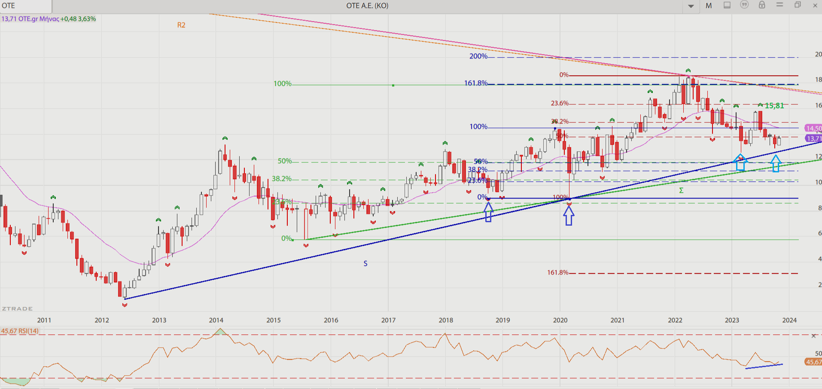Toggle the bottom panel layout icon
822x389 pixels.
click(x=727, y=5)
